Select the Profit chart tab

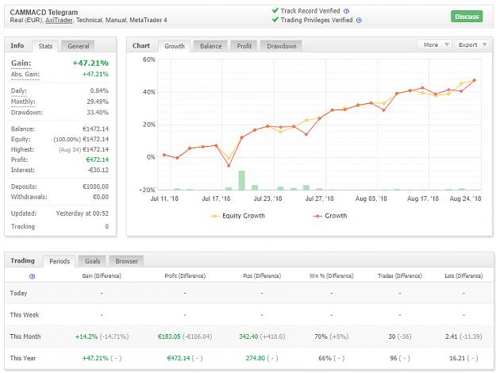coord(244,46)
